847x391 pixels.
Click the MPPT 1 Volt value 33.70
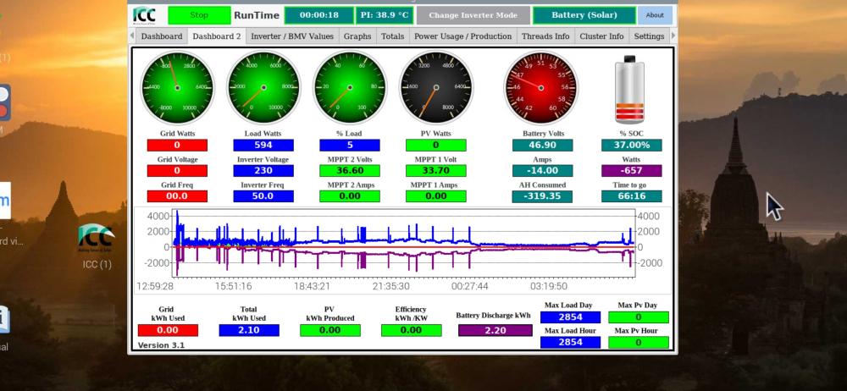coord(436,171)
